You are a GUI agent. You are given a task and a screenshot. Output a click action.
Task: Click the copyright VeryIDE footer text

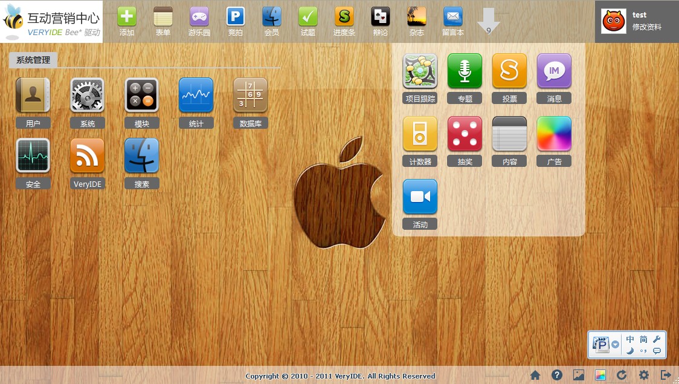(340, 376)
